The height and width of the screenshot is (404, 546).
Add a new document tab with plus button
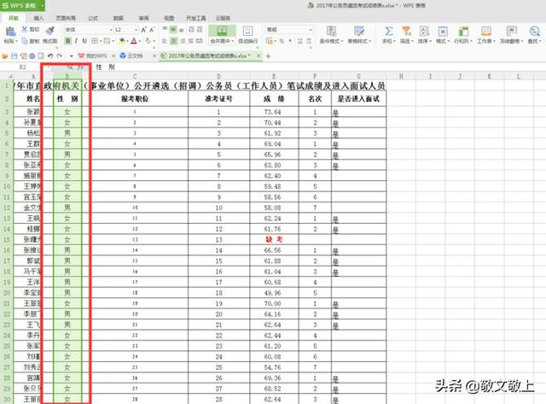coord(268,56)
